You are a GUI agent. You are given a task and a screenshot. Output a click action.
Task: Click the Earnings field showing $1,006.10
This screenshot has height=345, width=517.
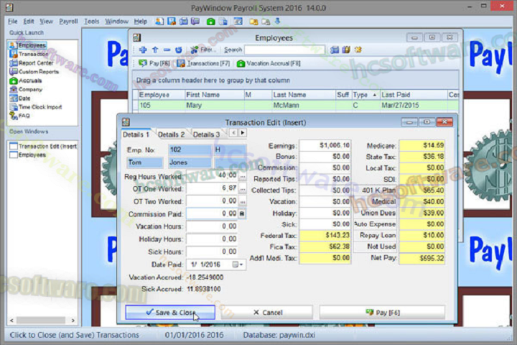coord(325,146)
